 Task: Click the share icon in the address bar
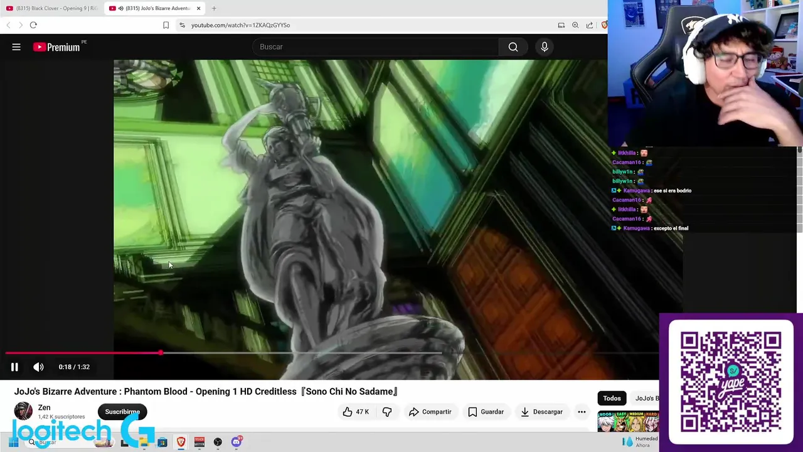(x=590, y=25)
